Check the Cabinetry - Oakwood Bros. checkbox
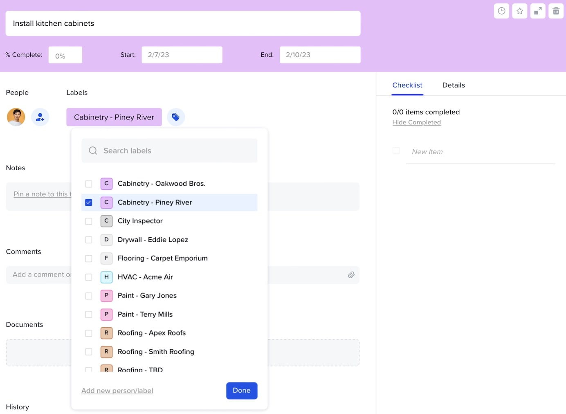 88,184
